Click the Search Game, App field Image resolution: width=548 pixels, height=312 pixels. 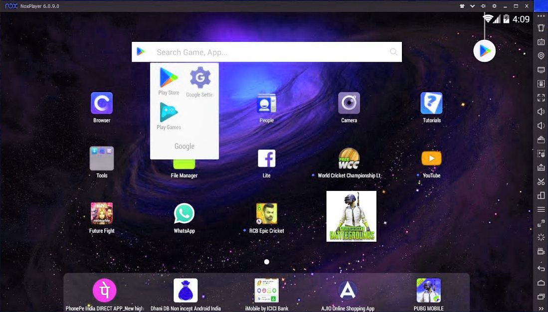267,52
